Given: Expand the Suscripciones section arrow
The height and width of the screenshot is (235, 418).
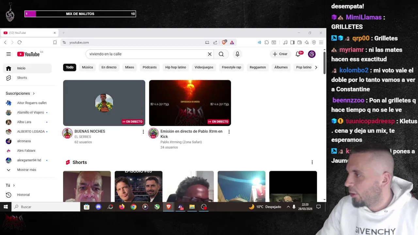Looking at the screenshot, I should click(x=34, y=93).
